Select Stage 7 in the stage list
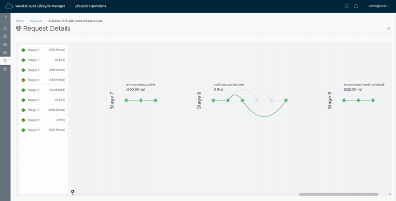 pos(43,110)
